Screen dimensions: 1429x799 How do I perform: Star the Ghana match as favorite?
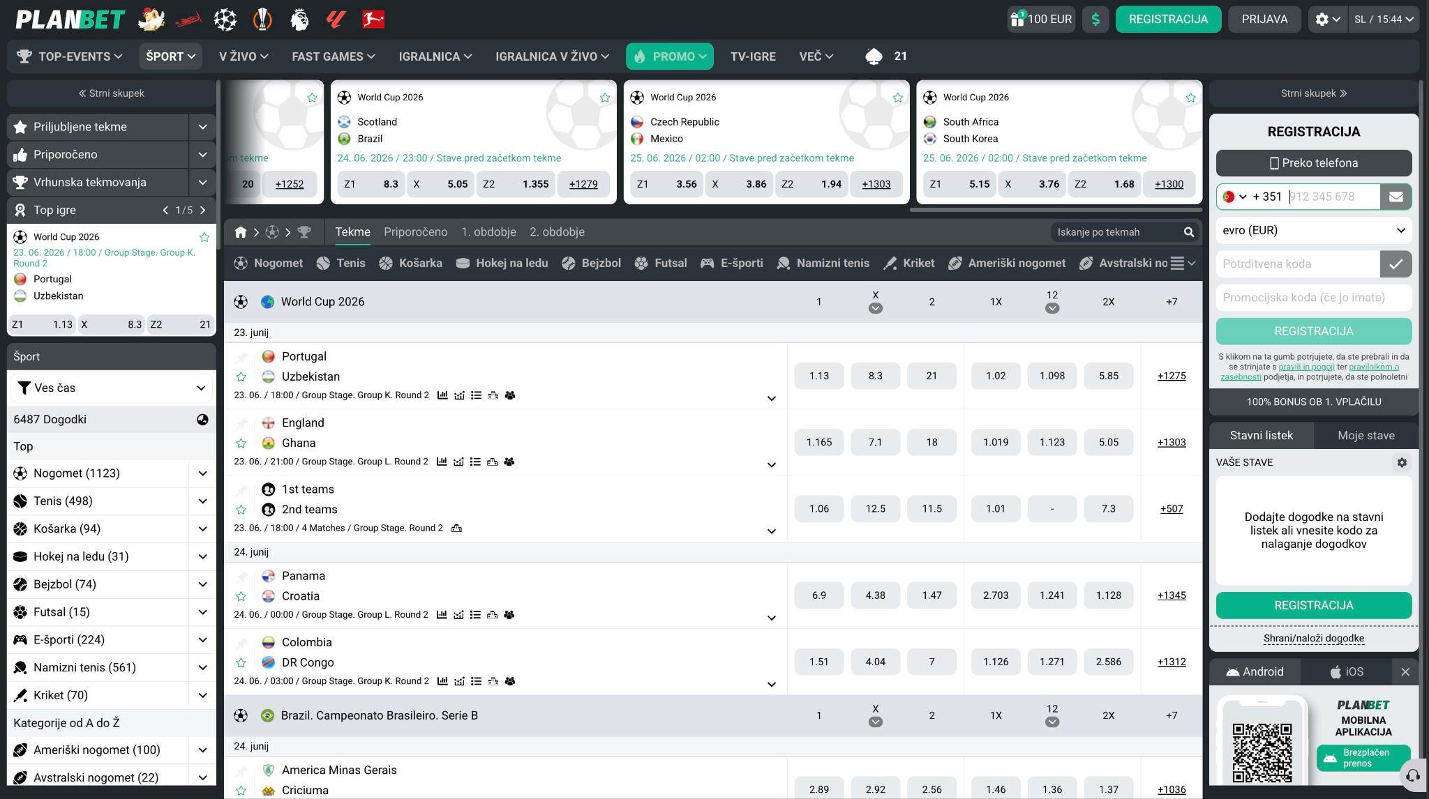coord(241,443)
